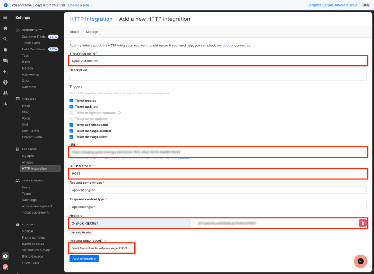The height and width of the screenshot is (274, 374).
Task: Switch to the Manage tab
Action: point(92,32)
